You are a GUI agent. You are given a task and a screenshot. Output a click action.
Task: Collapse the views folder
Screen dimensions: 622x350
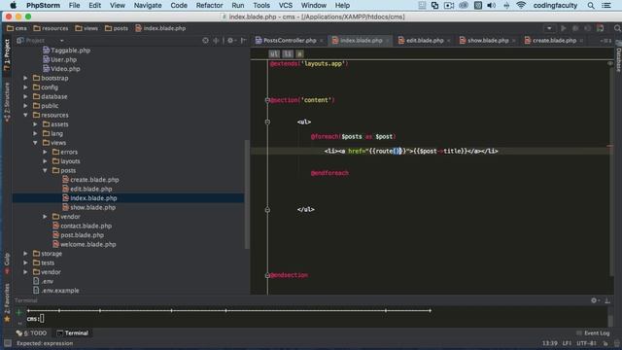coord(35,143)
